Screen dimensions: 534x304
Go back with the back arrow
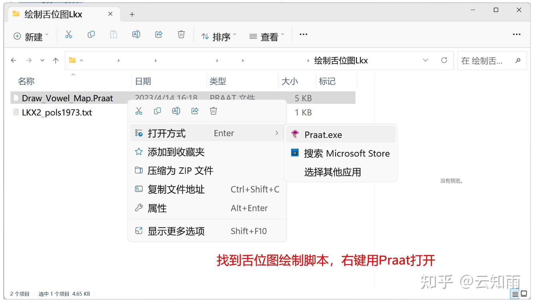pos(14,60)
